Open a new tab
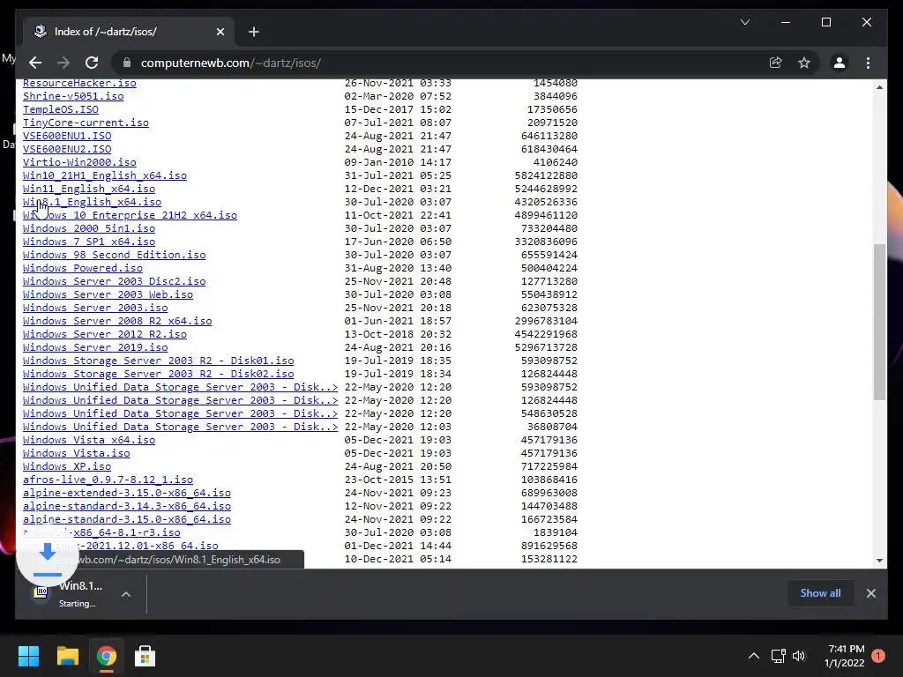903x677 pixels. click(x=254, y=32)
